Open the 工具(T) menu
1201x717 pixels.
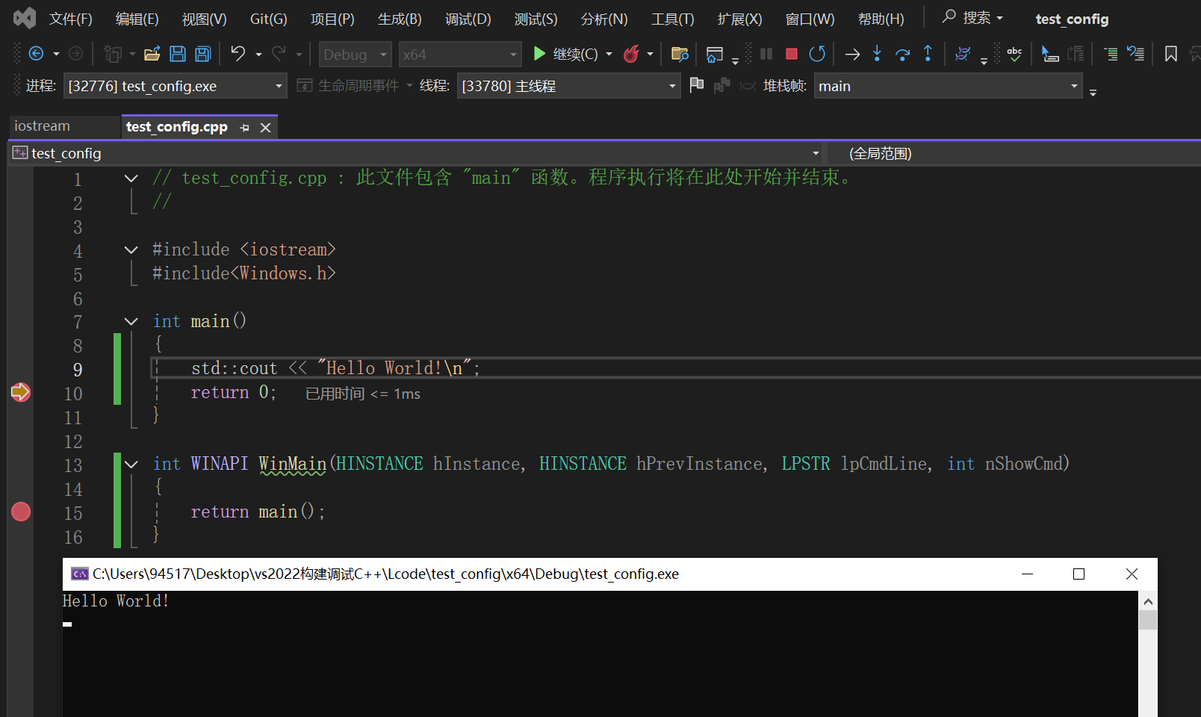point(673,19)
